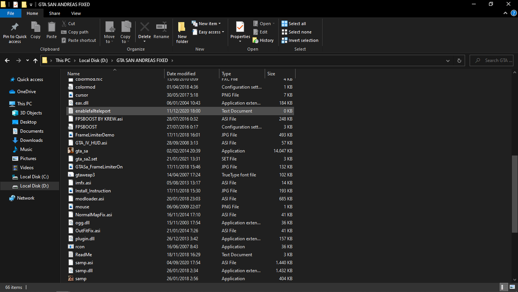Open the New item dropdown
This screenshot has height=292, width=518.
point(206,23)
